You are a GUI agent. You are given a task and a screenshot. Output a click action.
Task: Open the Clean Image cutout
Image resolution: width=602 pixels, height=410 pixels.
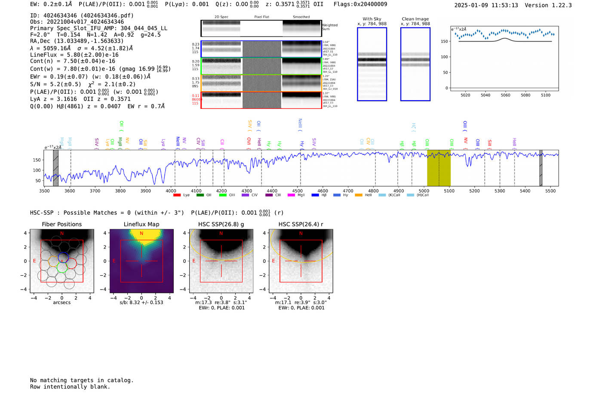click(x=415, y=64)
